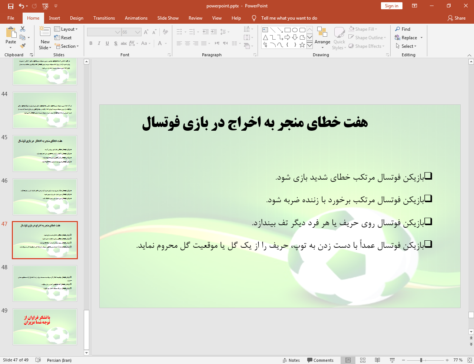Save the presentation using the floppy icon
The height and width of the screenshot is (364, 474).
point(11,6)
